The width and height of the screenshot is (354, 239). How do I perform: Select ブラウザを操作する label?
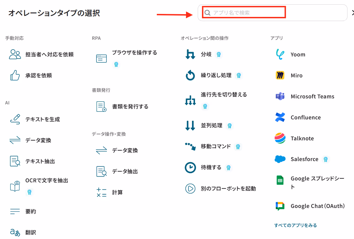[x=135, y=53]
